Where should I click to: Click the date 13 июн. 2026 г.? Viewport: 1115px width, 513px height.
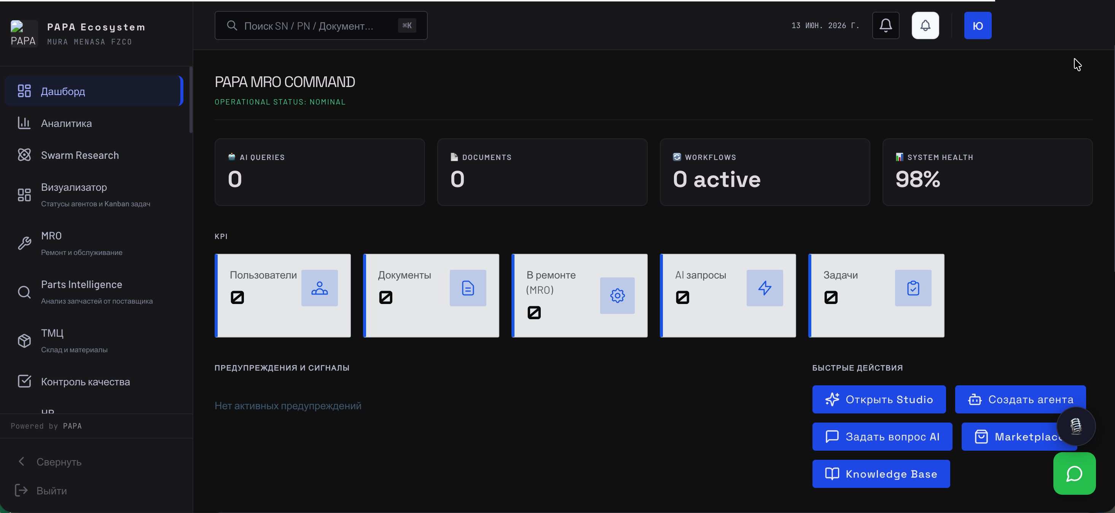click(x=825, y=25)
